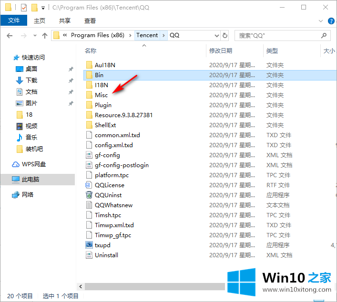Select the common.xml.txd file icon
The width and height of the screenshot is (337, 302).
89,135
